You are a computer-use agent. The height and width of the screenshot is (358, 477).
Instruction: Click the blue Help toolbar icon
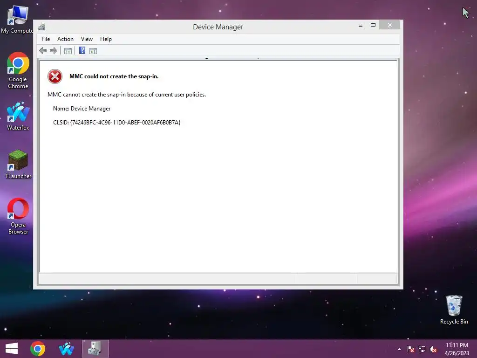click(82, 50)
